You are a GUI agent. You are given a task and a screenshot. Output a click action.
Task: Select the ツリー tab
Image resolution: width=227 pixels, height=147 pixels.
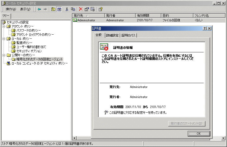pyautogui.click(x=6, y=16)
